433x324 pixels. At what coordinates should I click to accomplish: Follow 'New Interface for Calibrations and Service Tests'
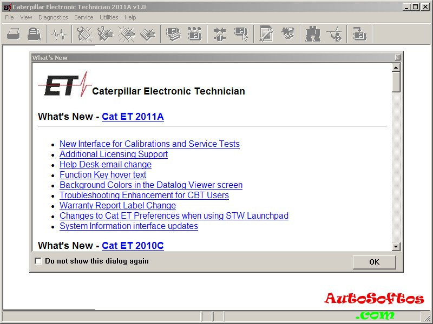click(x=150, y=144)
